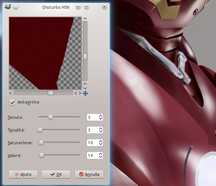Click the Annulla cancel button
This screenshot has width=216, height=186.
click(x=89, y=174)
